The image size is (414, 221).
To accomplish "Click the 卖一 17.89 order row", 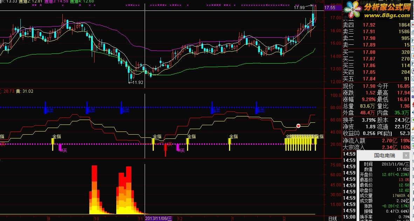I will point(376,45).
